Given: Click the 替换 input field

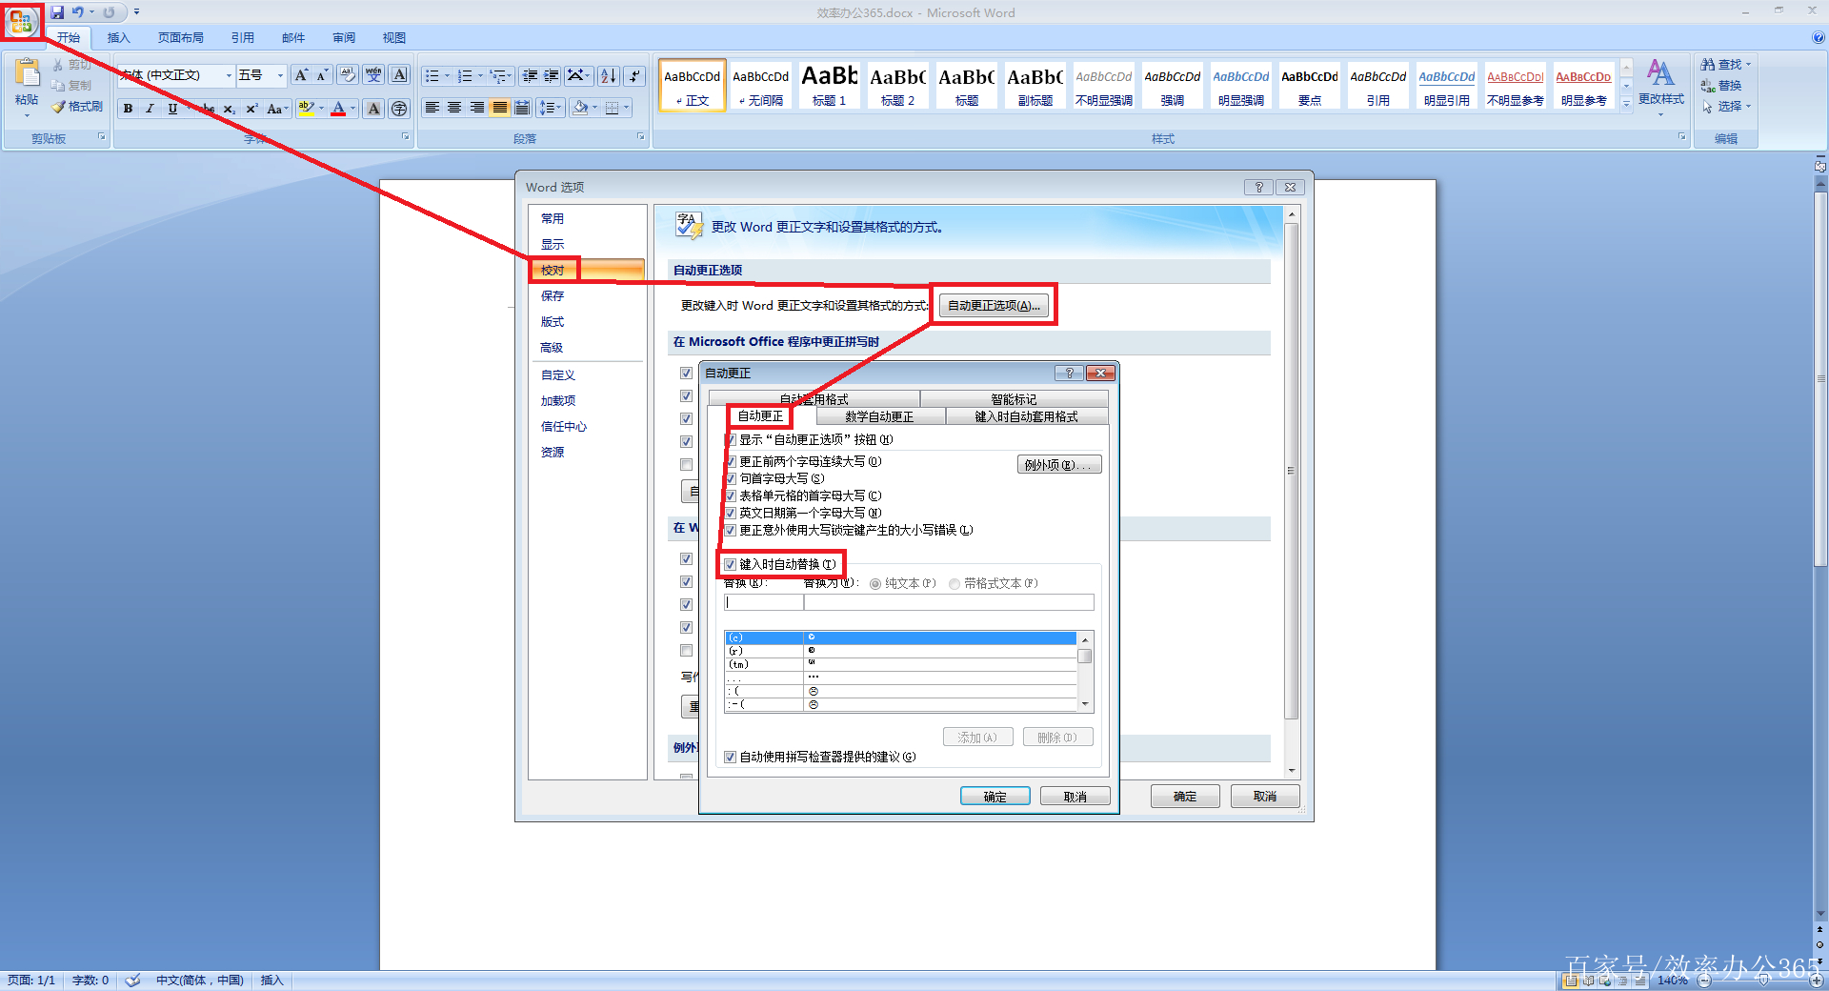Looking at the screenshot, I should (764, 602).
